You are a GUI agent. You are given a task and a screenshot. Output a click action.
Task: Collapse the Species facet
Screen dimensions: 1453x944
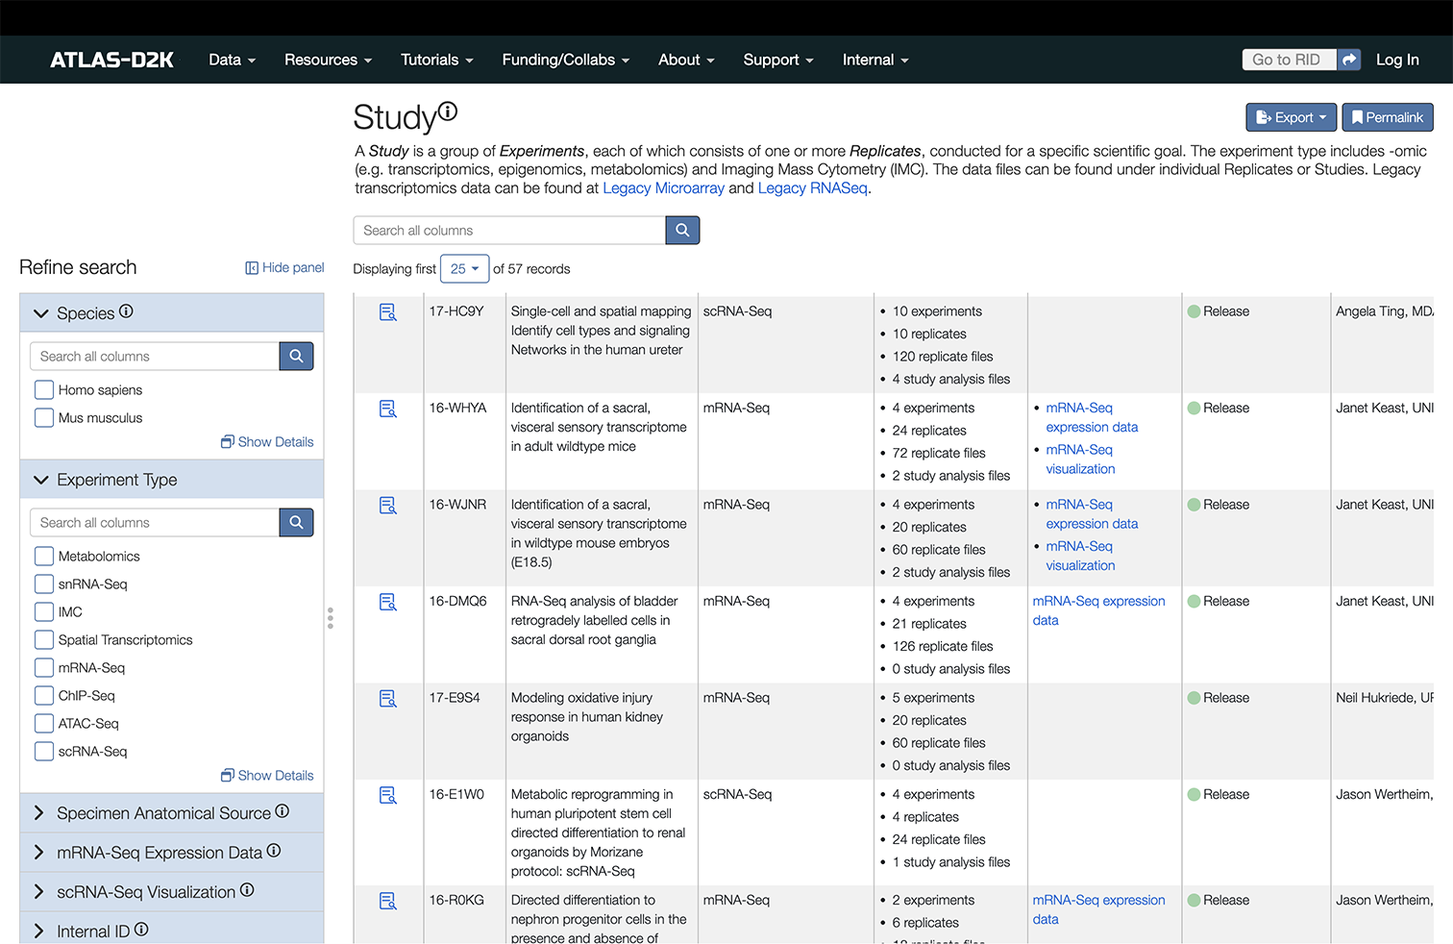[x=171, y=313]
